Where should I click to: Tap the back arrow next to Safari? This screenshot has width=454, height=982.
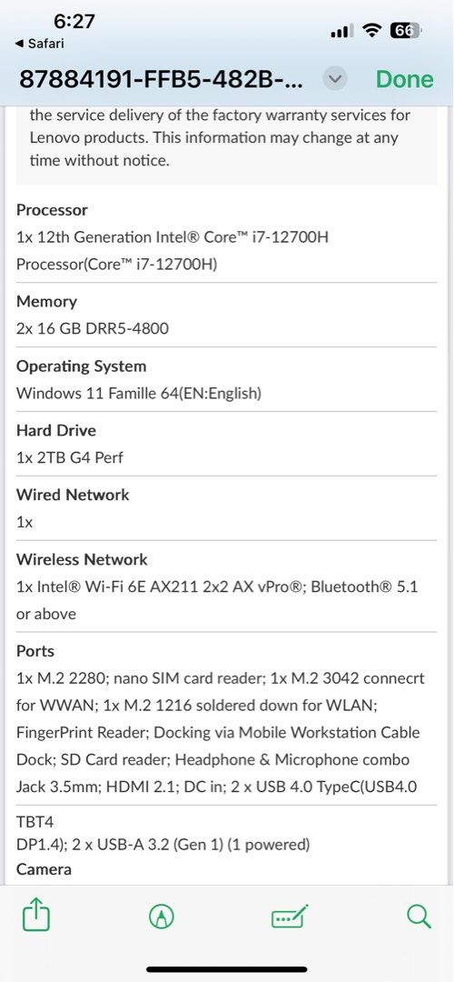click(19, 44)
